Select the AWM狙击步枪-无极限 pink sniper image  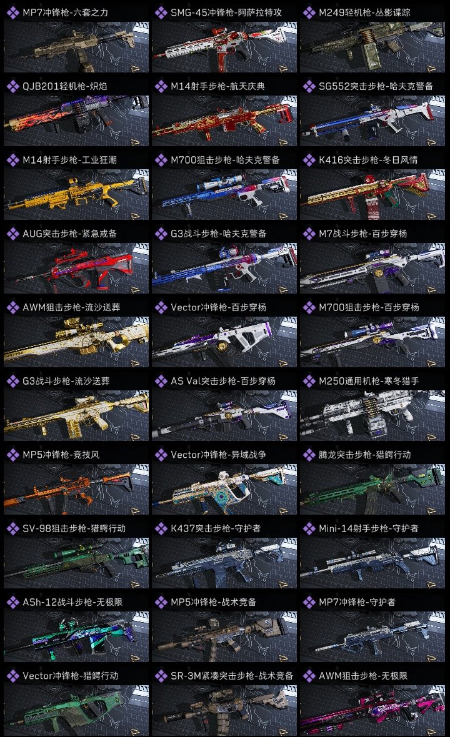pos(372,710)
